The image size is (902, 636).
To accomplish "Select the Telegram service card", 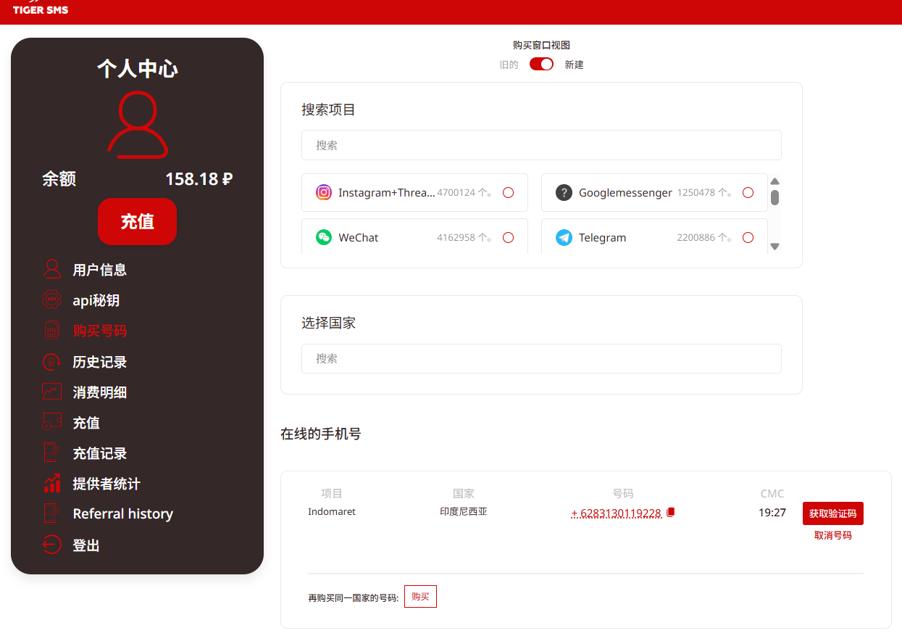I will click(654, 236).
